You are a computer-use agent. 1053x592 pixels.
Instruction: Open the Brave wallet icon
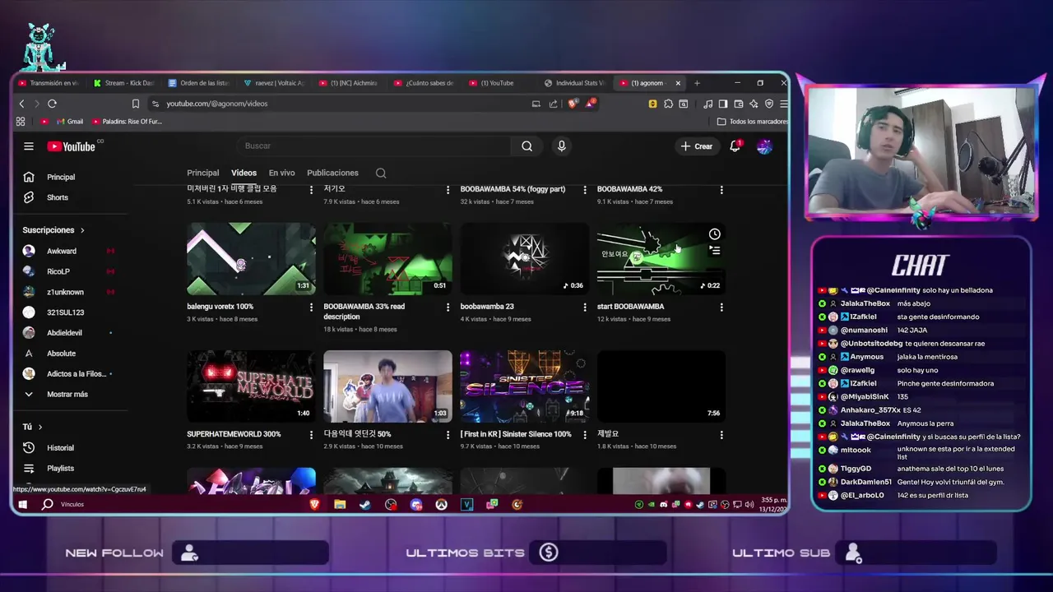pos(739,104)
